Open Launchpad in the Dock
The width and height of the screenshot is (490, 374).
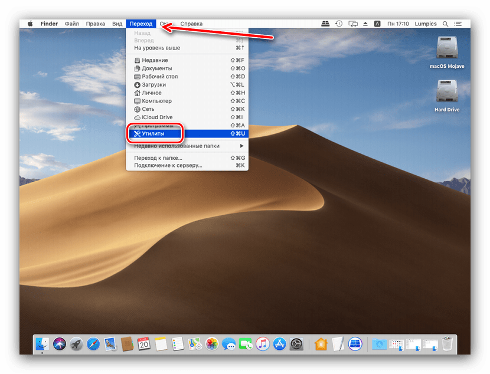(x=75, y=344)
